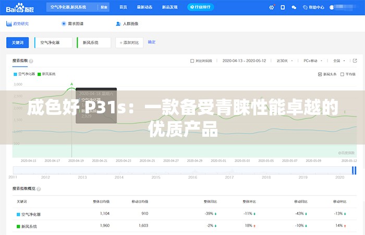Click 关键词 column header

22,202
